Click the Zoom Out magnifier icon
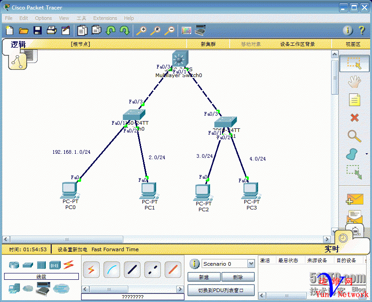This screenshot has width=372, height=302. 169,31
